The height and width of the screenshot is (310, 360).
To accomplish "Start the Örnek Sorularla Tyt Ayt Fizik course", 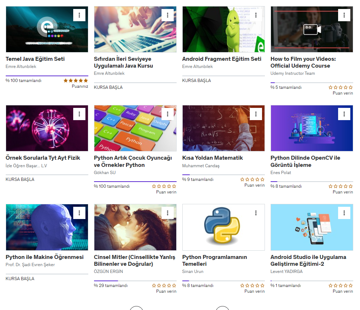I will click(20, 179).
